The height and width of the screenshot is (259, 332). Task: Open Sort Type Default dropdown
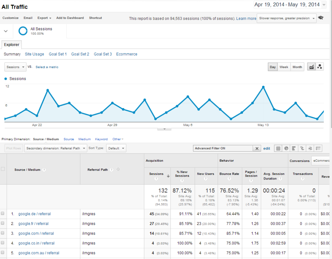[116, 148]
